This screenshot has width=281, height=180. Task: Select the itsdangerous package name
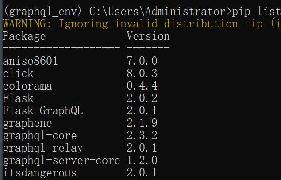point(40,173)
